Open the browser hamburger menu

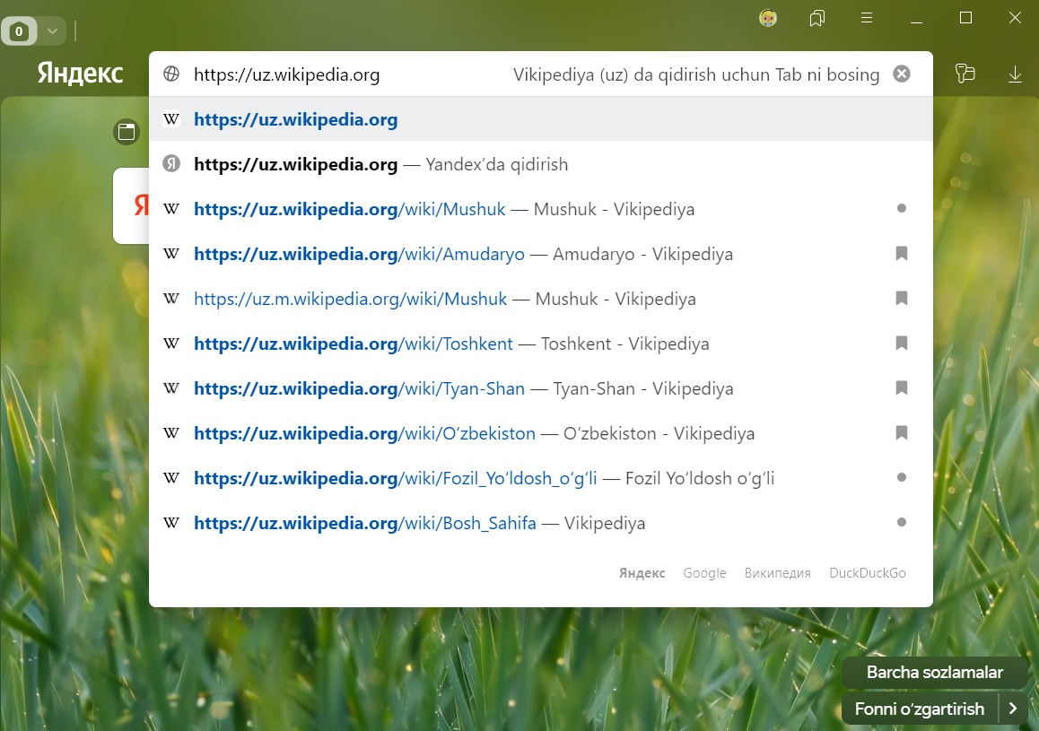click(867, 18)
